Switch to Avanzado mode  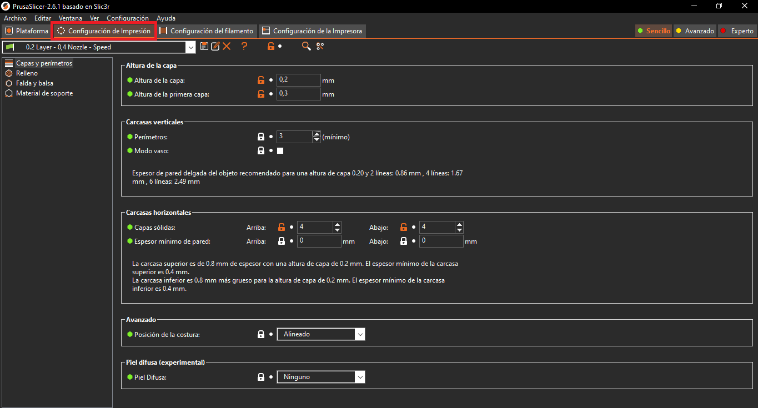[x=695, y=31]
